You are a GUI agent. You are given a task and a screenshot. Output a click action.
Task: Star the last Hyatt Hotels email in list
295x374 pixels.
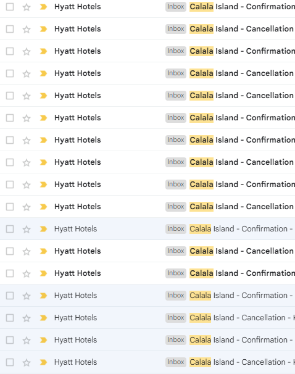tap(27, 362)
